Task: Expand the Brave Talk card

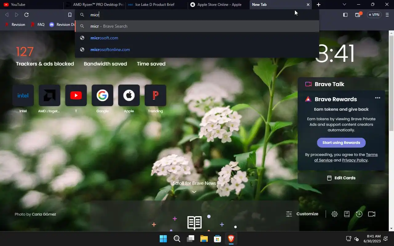Action: coord(341,84)
